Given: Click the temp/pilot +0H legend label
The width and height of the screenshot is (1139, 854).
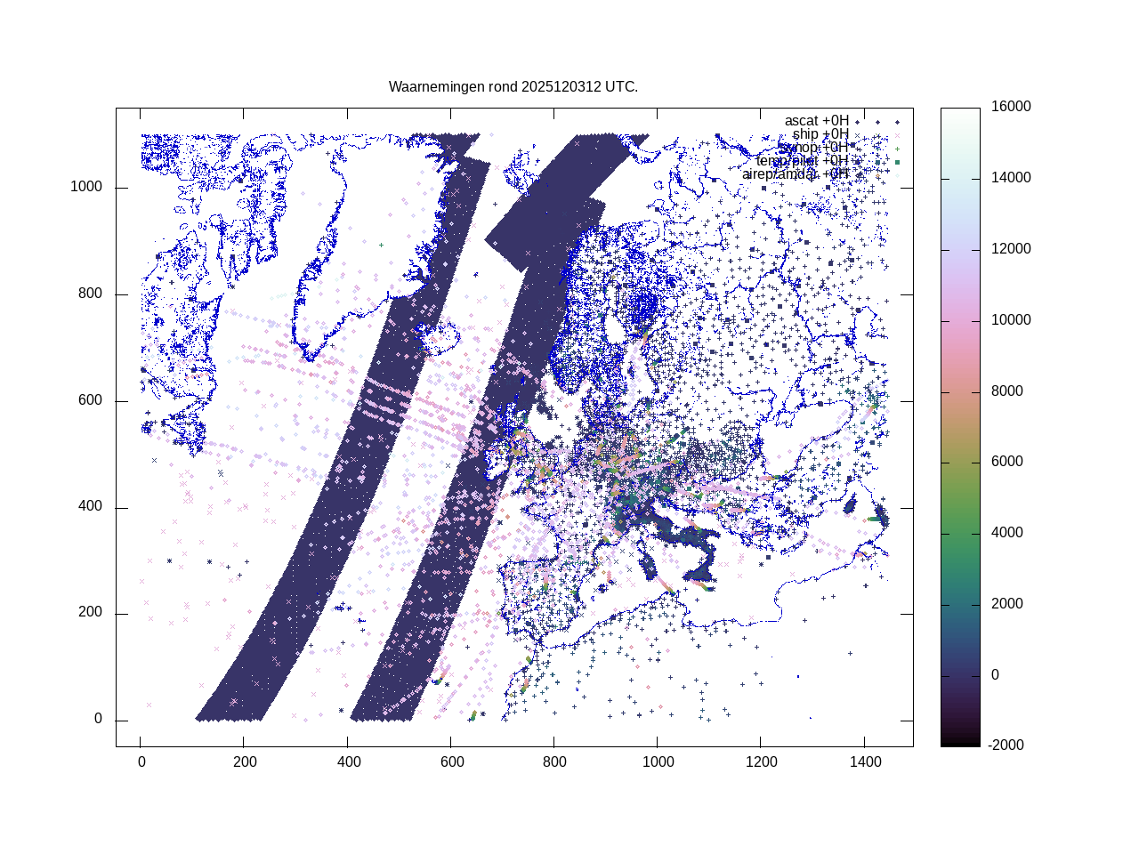Looking at the screenshot, I should (802, 161).
